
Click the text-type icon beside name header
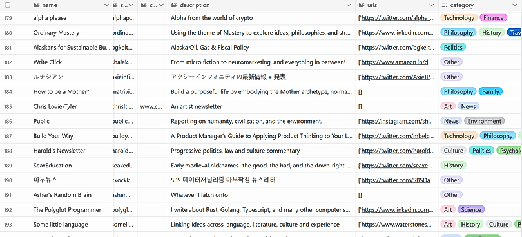click(37, 5)
